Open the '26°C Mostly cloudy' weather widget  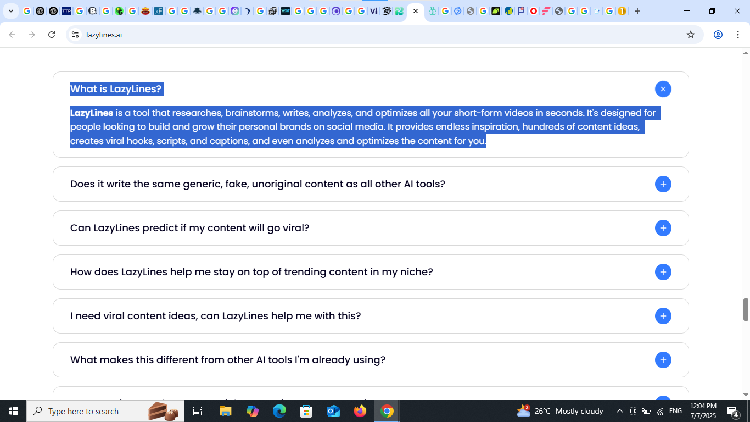coord(560,411)
